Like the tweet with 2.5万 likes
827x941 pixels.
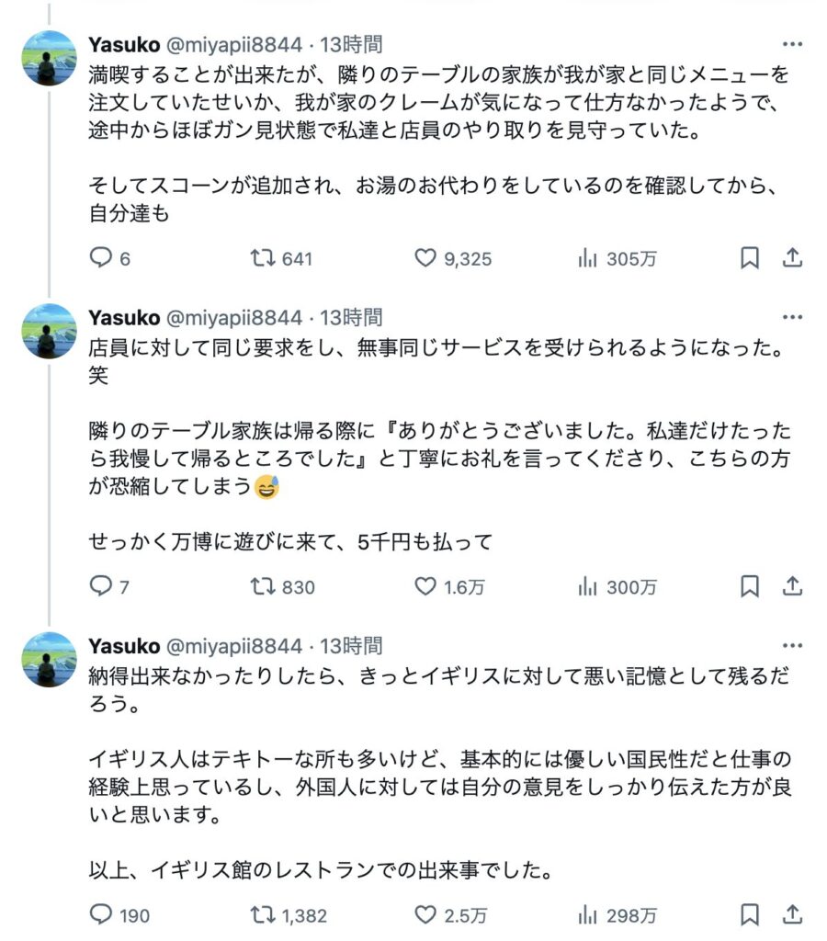[425, 914]
